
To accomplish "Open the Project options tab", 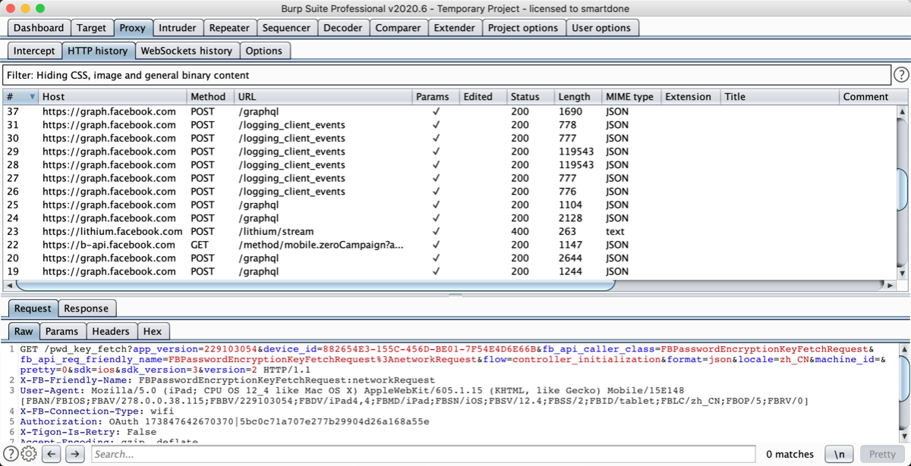I will [x=523, y=27].
